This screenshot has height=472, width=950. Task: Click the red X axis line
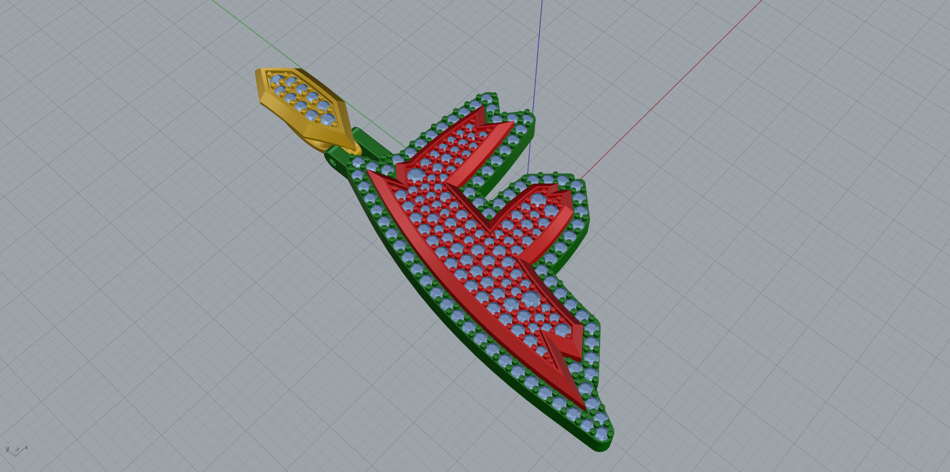point(671,89)
